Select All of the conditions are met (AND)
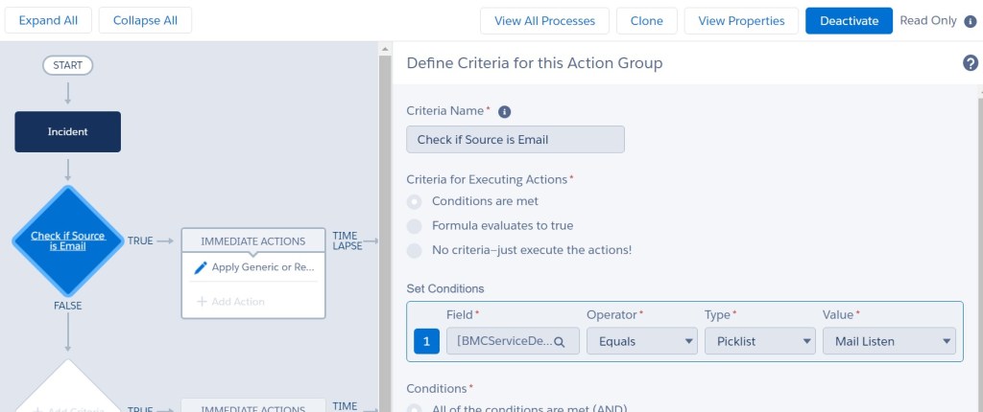Screen dimensions: 983x412 [415, 408]
